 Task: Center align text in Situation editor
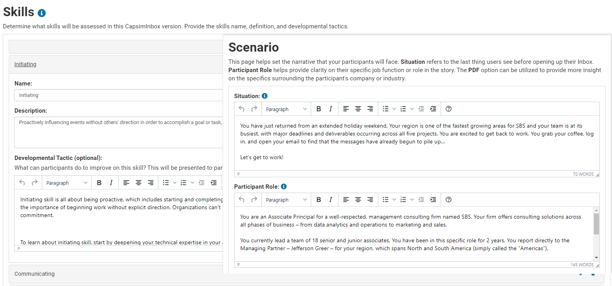click(x=358, y=109)
